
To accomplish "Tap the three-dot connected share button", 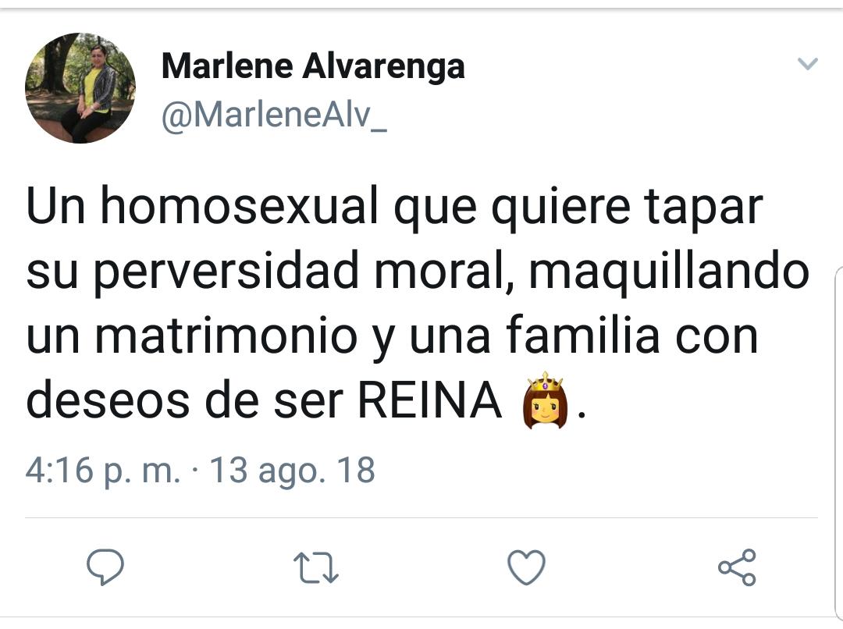I will [x=737, y=567].
